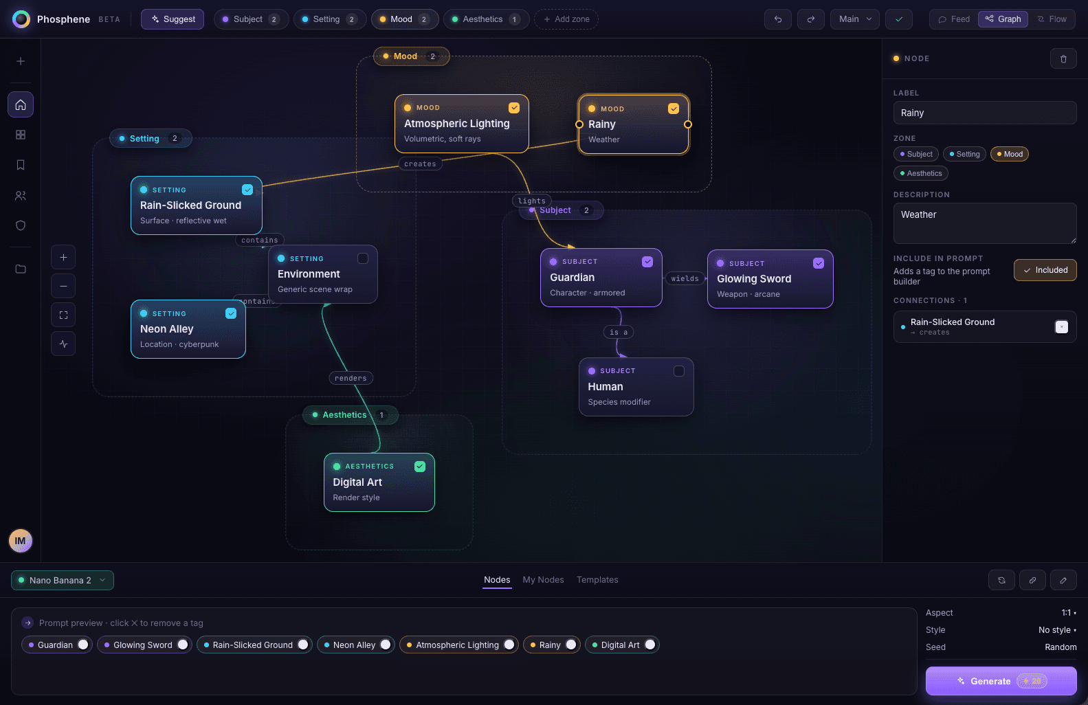Check the Environment node checkbox
The image size is (1088, 705).
pyautogui.click(x=363, y=258)
